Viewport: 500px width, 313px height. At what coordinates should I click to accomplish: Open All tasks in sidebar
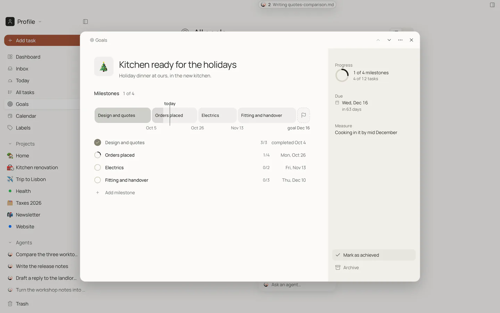click(x=42, y=92)
